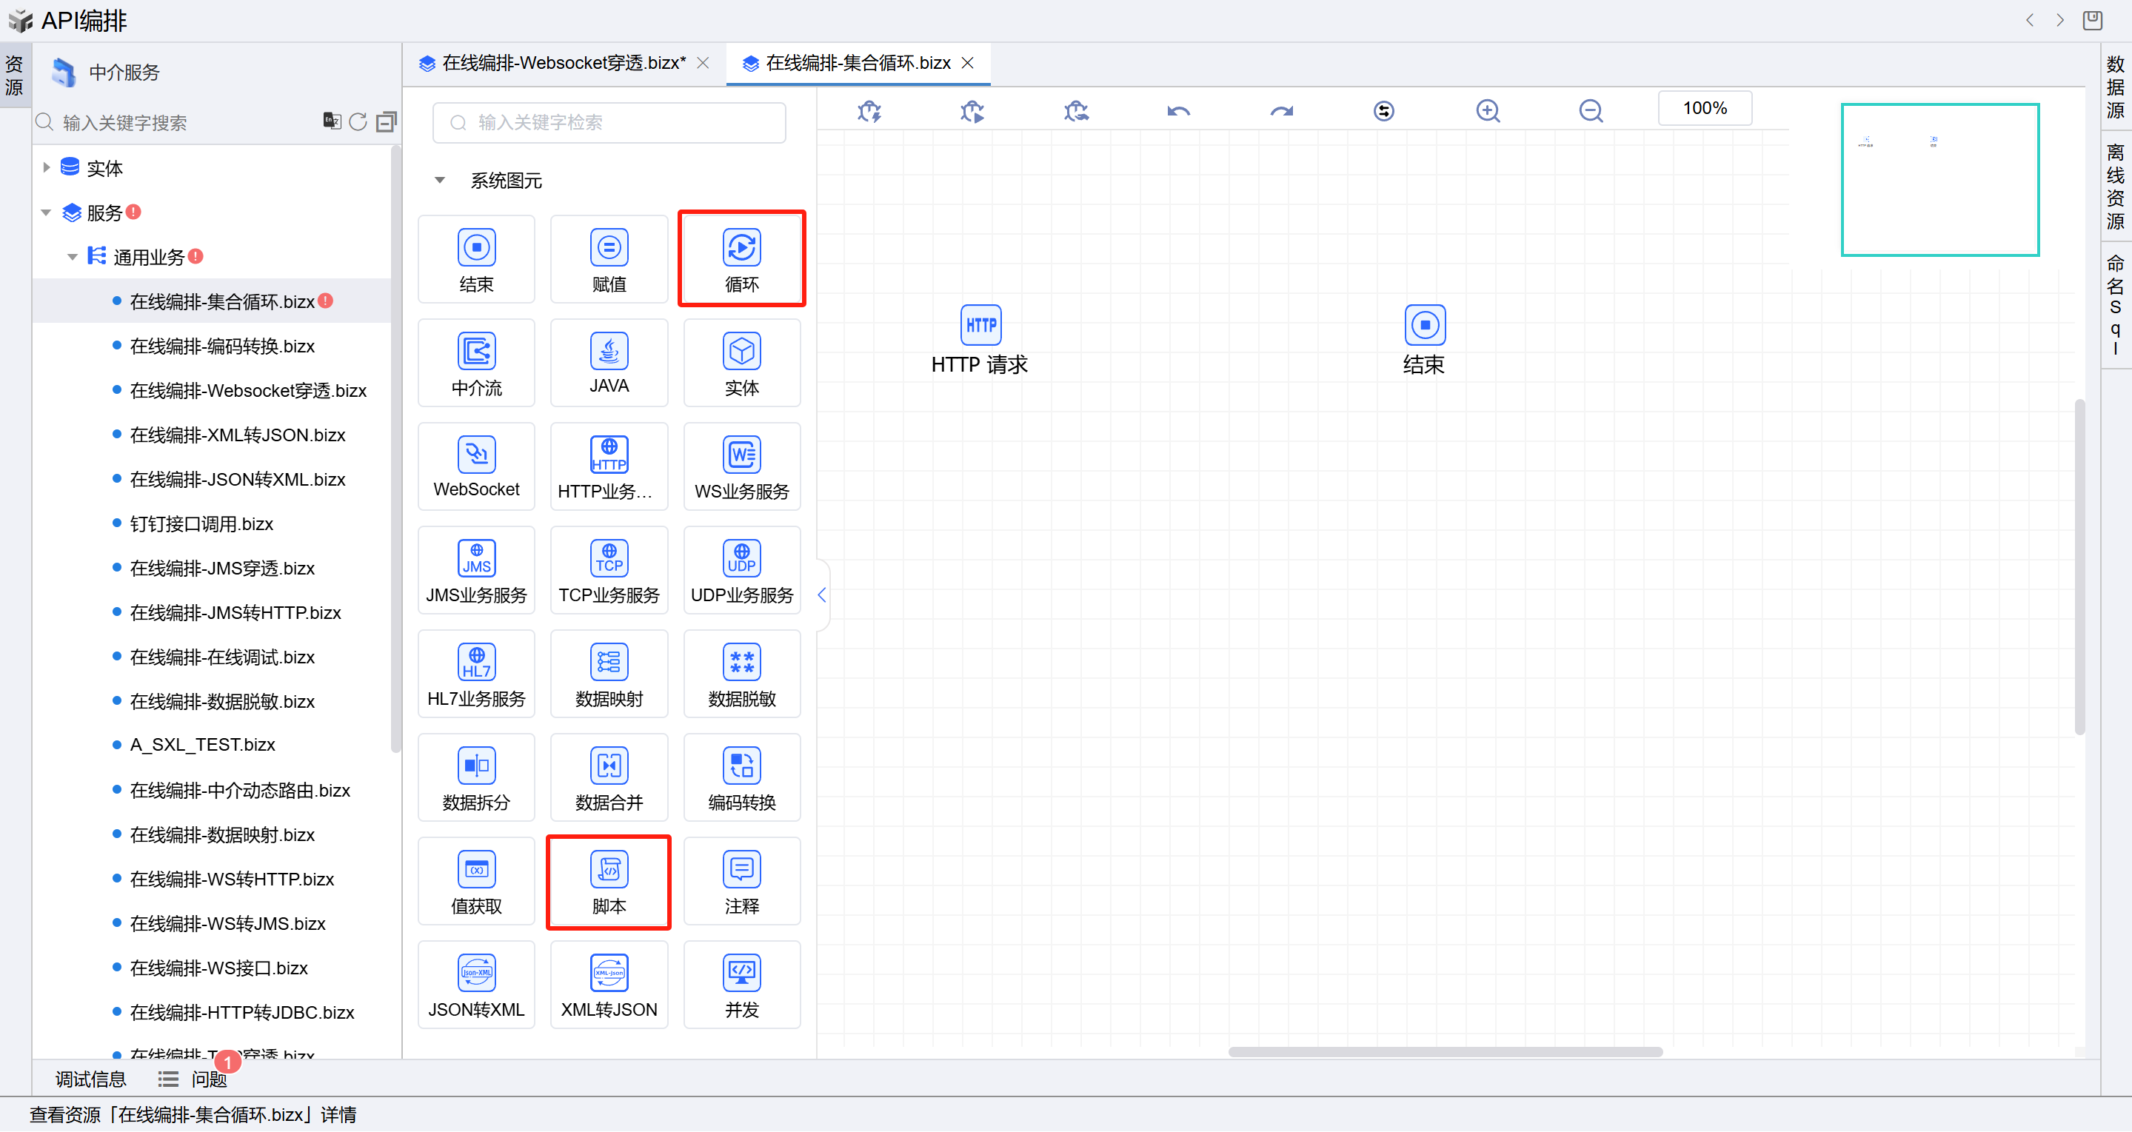Screen dimensions: 2132x1132
Task: Open the 问题 problems tab
Action: (209, 1079)
